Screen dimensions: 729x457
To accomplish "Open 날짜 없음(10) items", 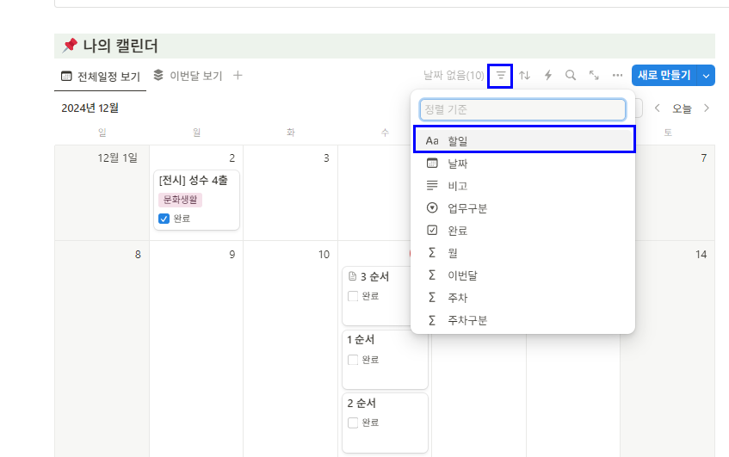I will point(454,76).
